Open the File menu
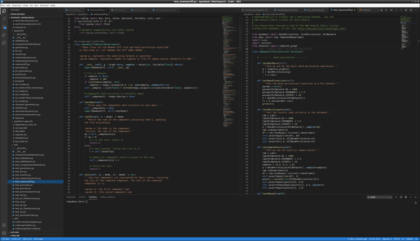The width and height of the screenshot is (420, 241). 3,6
